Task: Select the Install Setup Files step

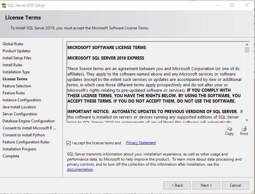Action: tap(17, 58)
